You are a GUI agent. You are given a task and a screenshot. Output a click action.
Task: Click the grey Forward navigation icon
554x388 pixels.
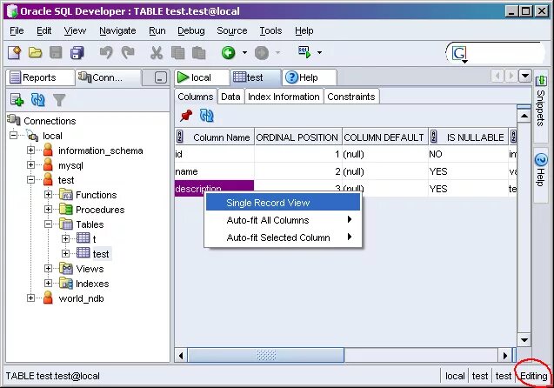[262, 53]
